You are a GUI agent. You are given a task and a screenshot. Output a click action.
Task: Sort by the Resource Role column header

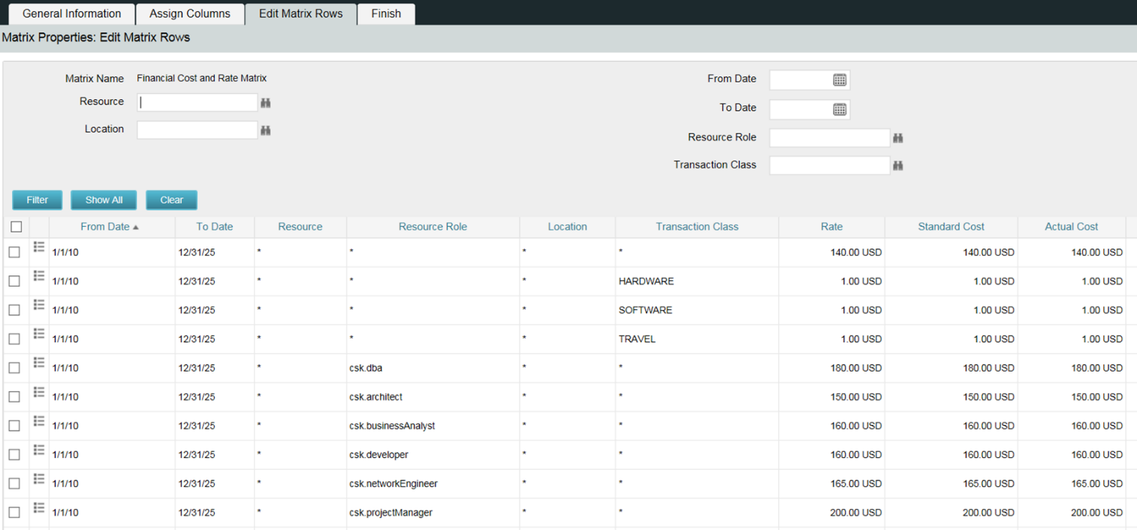[x=433, y=227]
